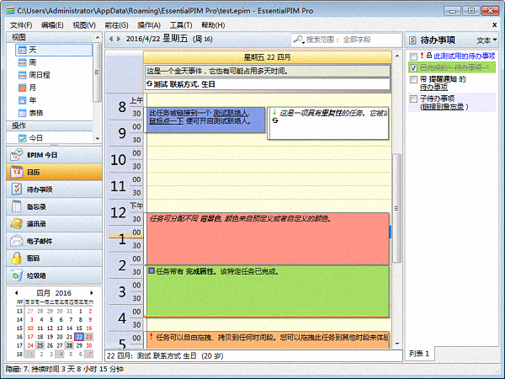Screen dimensions: 505x379
Task: Open the 编辑(E) menu
Action: click(52, 25)
